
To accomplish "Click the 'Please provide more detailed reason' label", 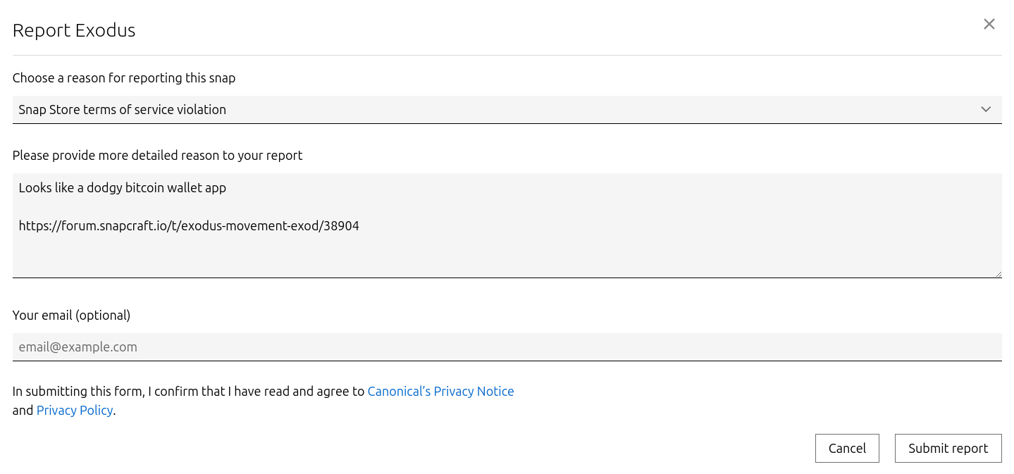I will click(x=157, y=155).
